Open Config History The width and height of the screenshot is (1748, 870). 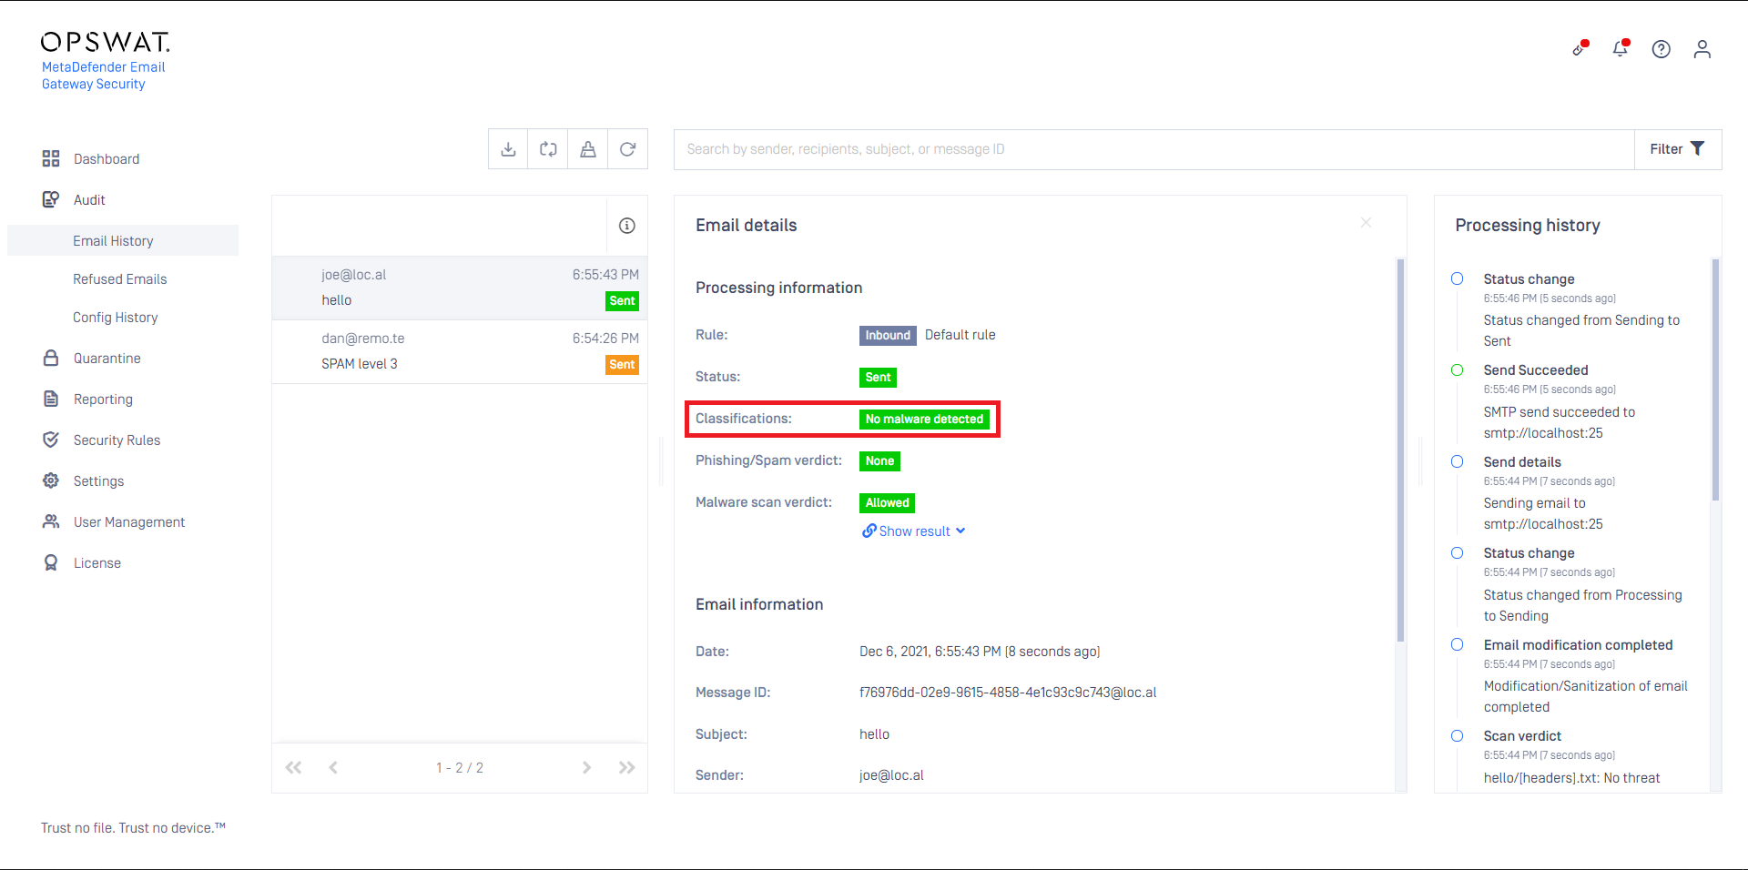click(x=115, y=318)
